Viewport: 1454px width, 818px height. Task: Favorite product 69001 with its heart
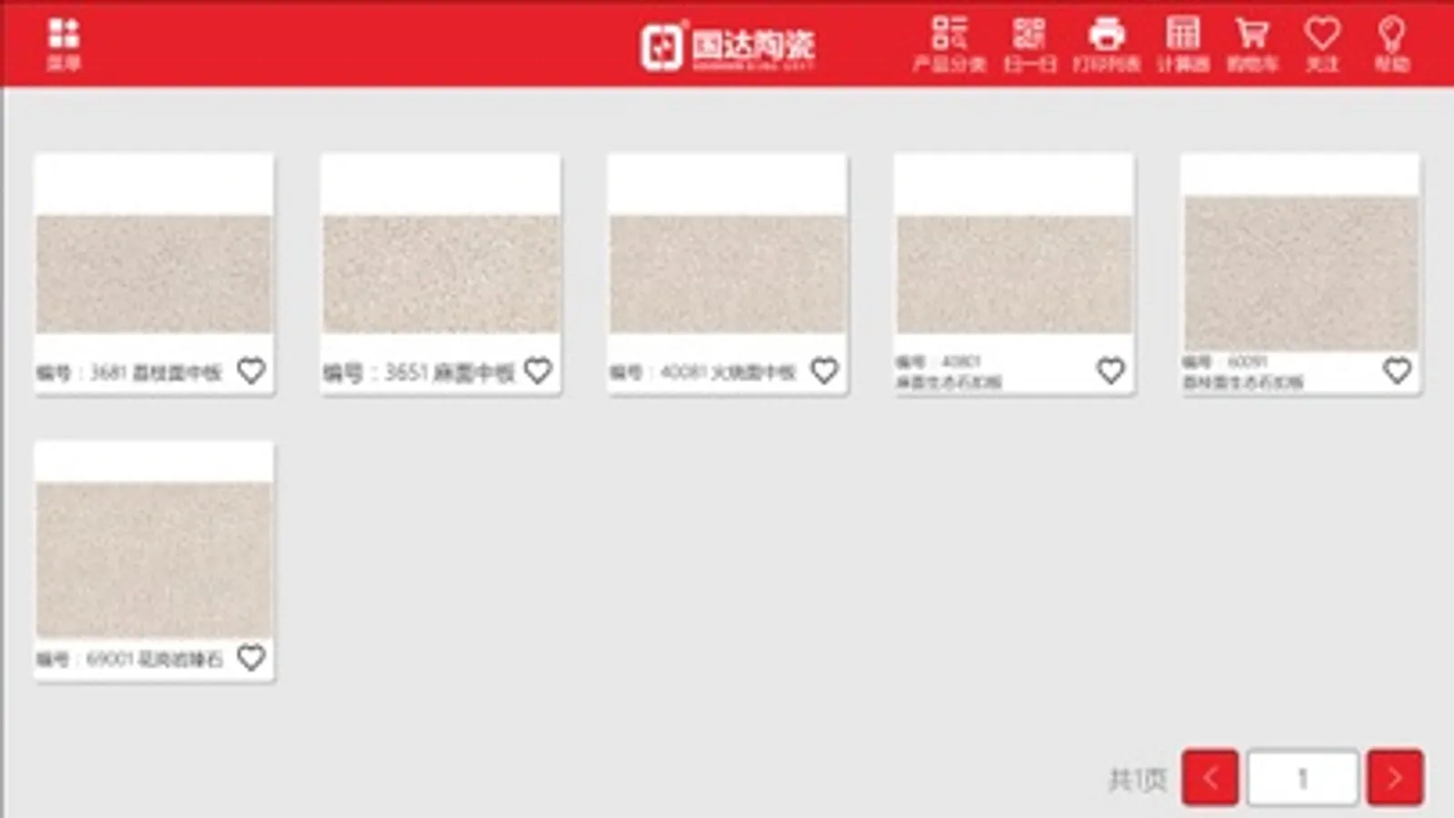pos(251,657)
